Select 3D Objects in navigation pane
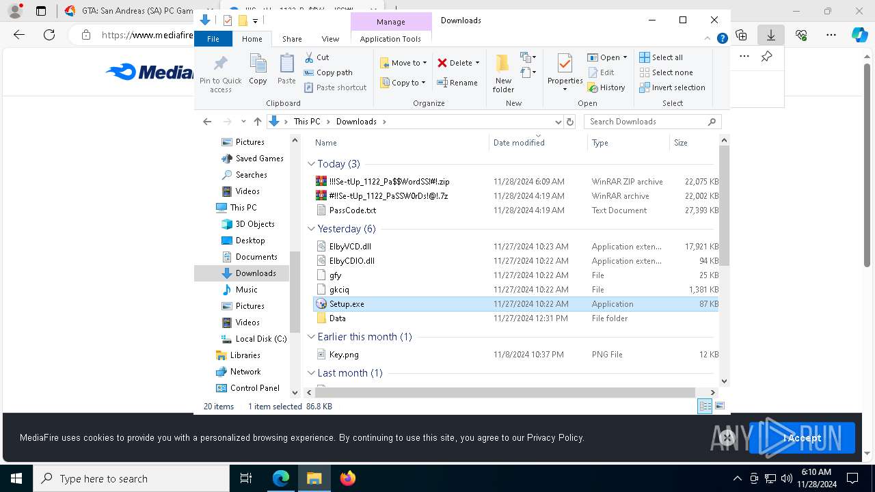Screen dimensions: 875x492 tap(248, 224)
